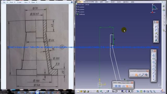Select the zx plane in the tree

(x=82, y=12)
